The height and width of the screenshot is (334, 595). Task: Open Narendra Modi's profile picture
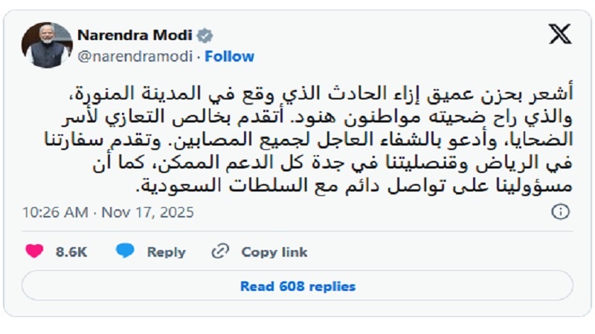pos(48,45)
